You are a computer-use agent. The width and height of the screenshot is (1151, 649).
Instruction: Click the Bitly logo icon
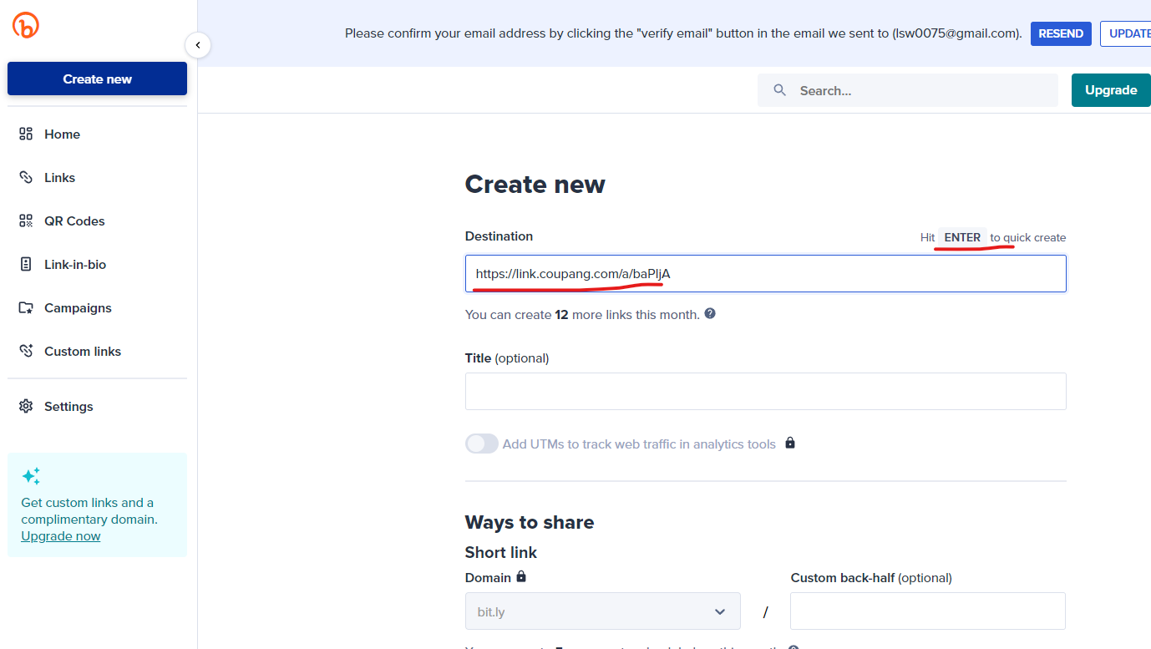[x=26, y=25]
